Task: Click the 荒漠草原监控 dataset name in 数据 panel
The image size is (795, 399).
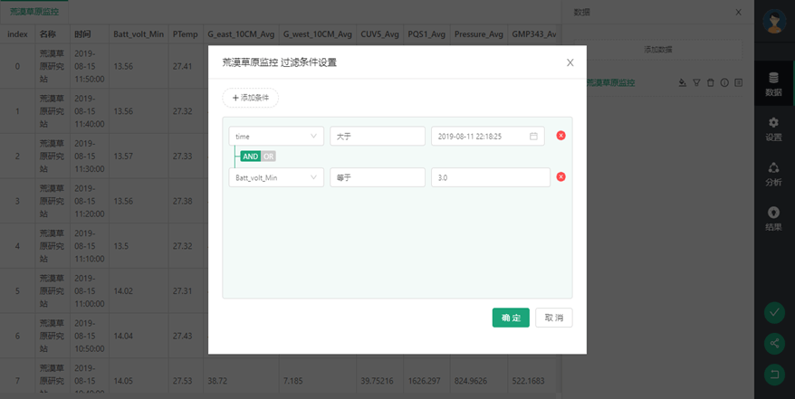Action: click(610, 82)
